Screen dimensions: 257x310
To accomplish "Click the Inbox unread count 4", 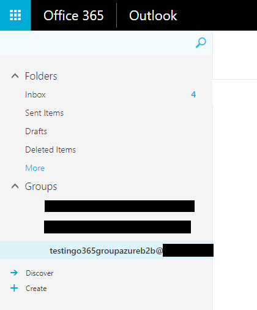I will [193, 94].
